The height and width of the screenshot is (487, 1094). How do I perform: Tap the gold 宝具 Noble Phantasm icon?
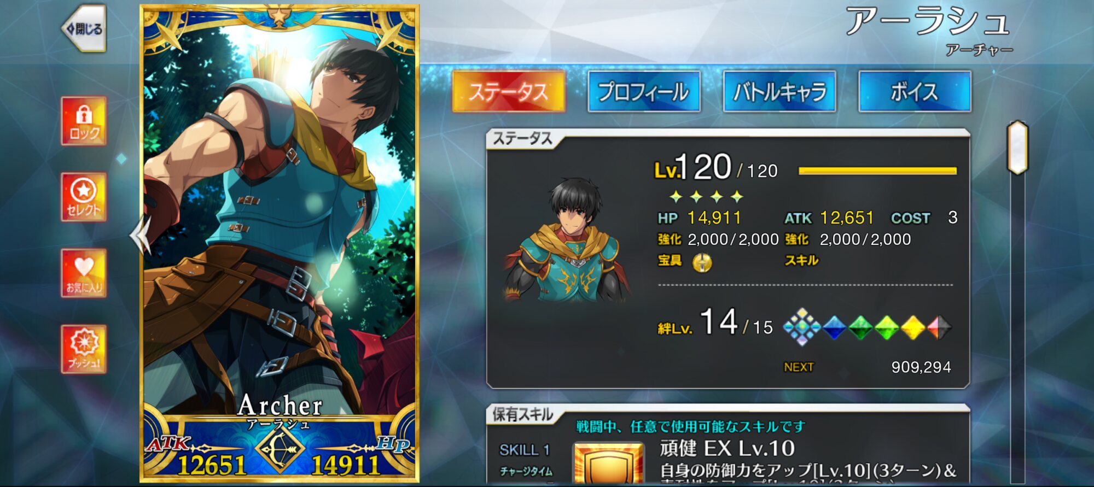702,263
